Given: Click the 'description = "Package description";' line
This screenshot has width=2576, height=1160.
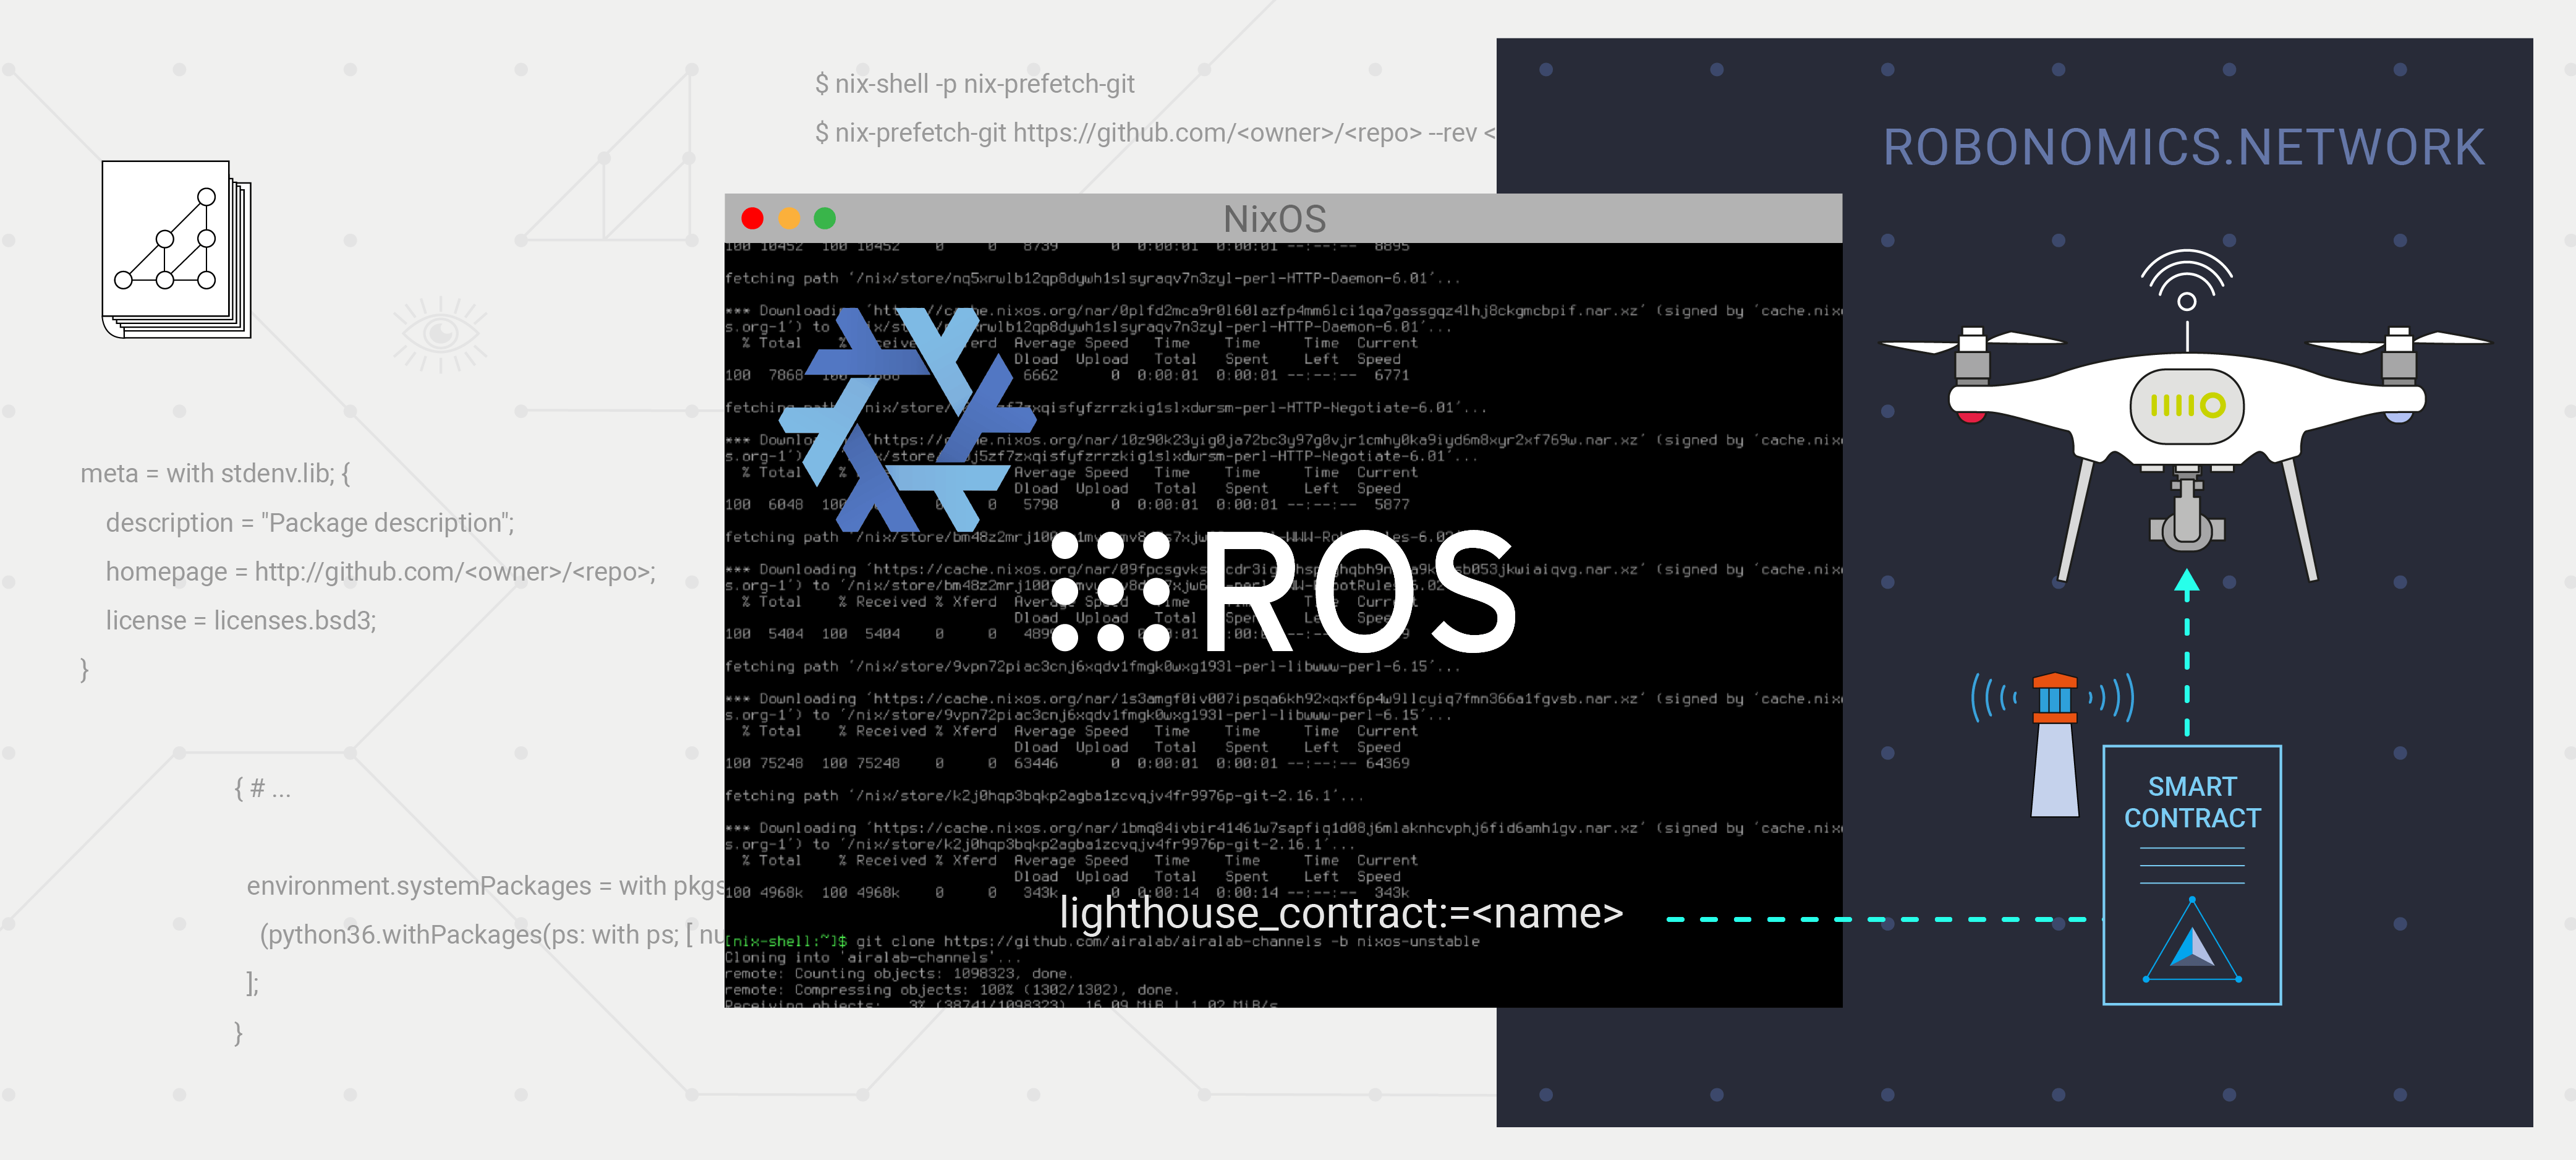Looking at the screenshot, I should pyautogui.click(x=310, y=523).
